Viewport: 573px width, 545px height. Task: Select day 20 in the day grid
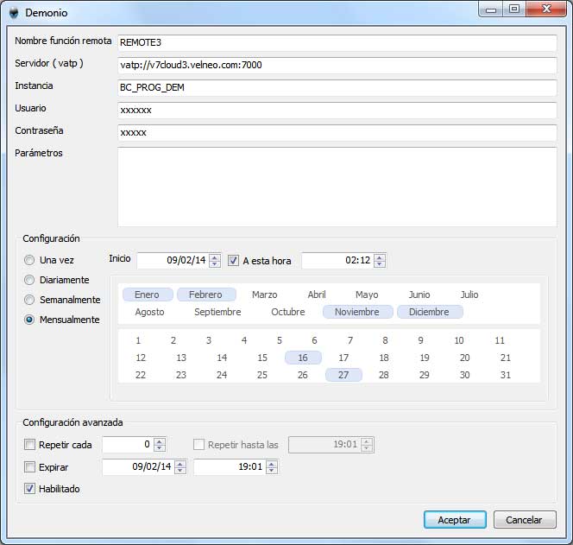click(x=465, y=358)
